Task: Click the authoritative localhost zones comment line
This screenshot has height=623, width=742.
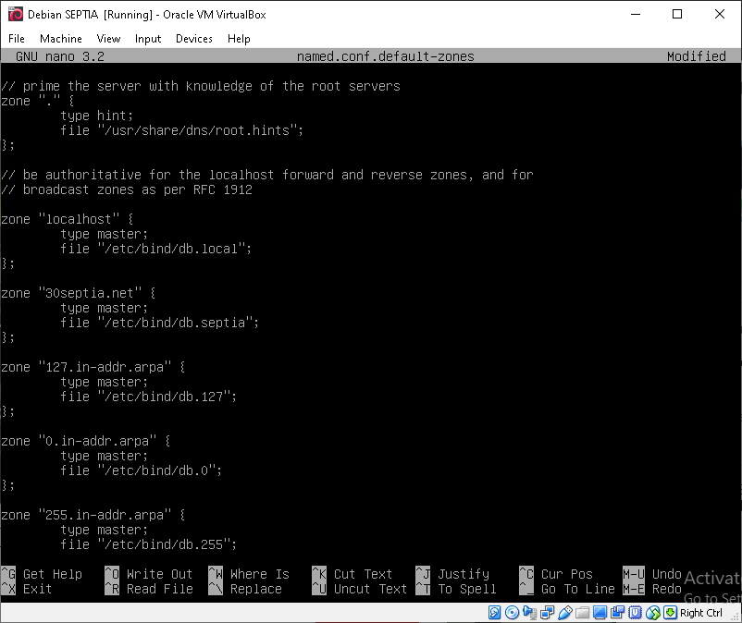Action: pyautogui.click(x=267, y=175)
